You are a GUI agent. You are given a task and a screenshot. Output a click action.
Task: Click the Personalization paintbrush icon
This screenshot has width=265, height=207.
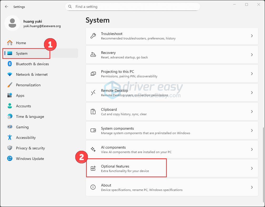pyautogui.click(x=10, y=85)
